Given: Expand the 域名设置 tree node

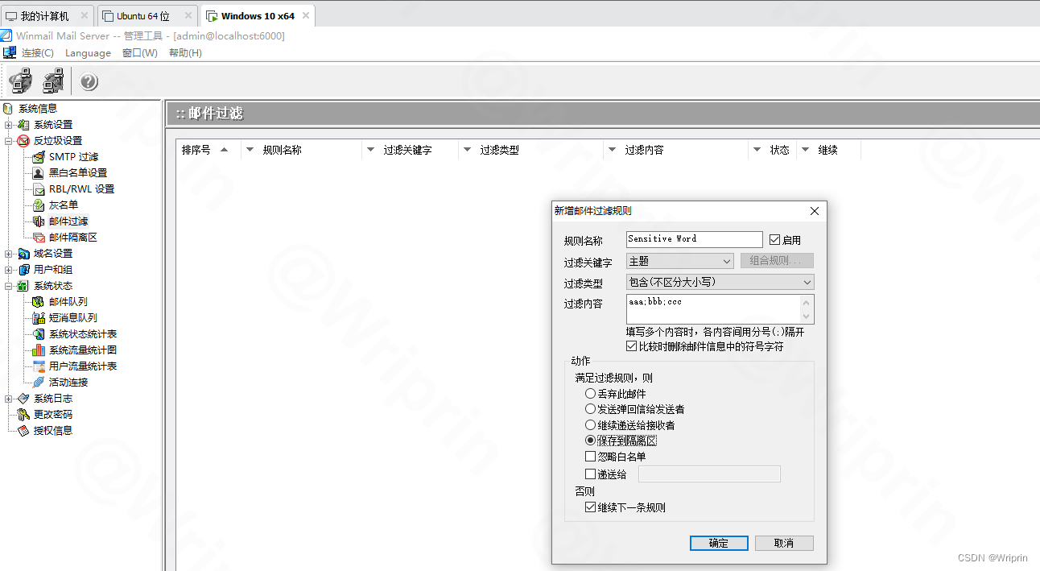Looking at the screenshot, I should 6,253.
